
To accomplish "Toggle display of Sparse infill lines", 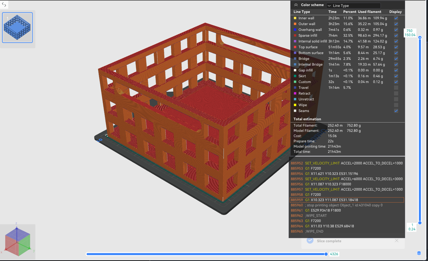I will point(396,36).
